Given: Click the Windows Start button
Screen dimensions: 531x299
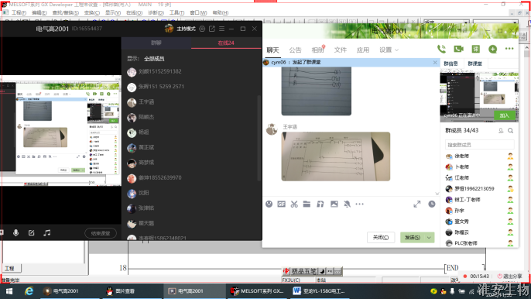Looking at the screenshot, I should pos(9,291).
